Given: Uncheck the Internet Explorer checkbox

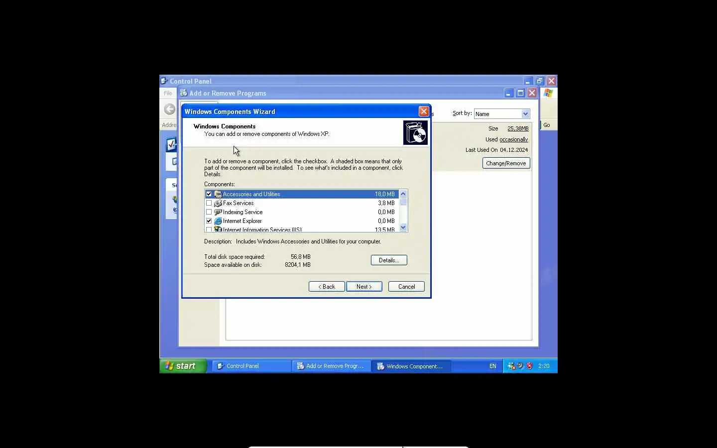Looking at the screenshot, I should (209, 221).
